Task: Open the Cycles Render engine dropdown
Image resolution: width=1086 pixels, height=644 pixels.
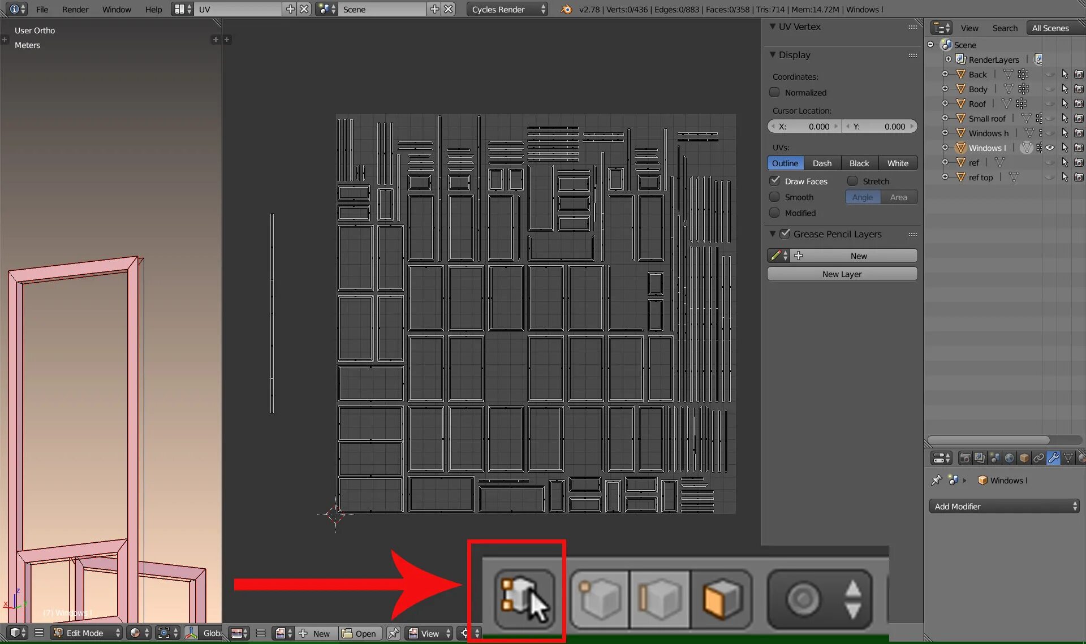Action: pos(507,9)
